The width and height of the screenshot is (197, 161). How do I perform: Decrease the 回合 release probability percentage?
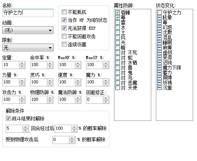coord(74,130)
